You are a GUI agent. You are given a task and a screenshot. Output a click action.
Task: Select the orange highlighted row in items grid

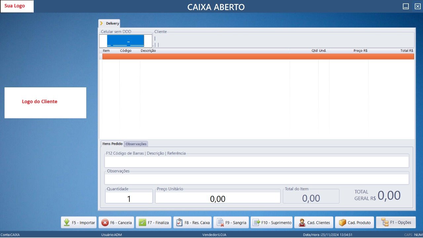click(x=258, y=57)
